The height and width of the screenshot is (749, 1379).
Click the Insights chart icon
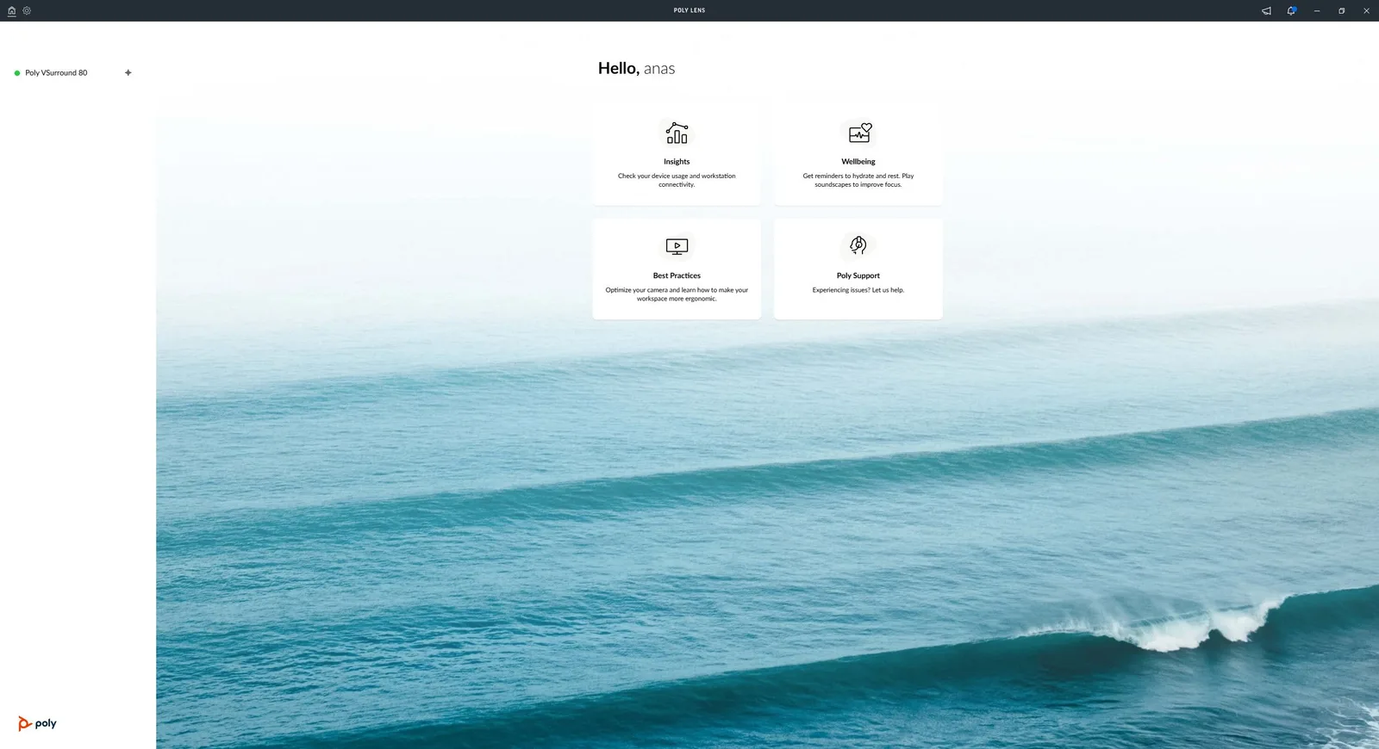[x=677, y=133]
